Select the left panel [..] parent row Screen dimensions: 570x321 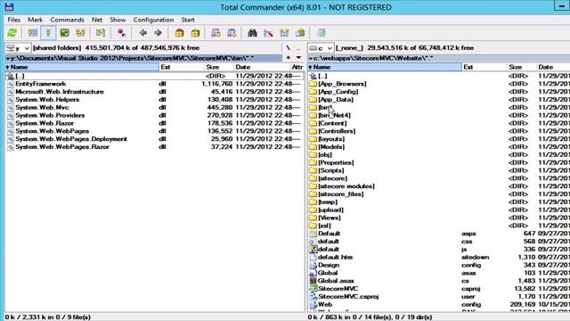tap(154, 76)
